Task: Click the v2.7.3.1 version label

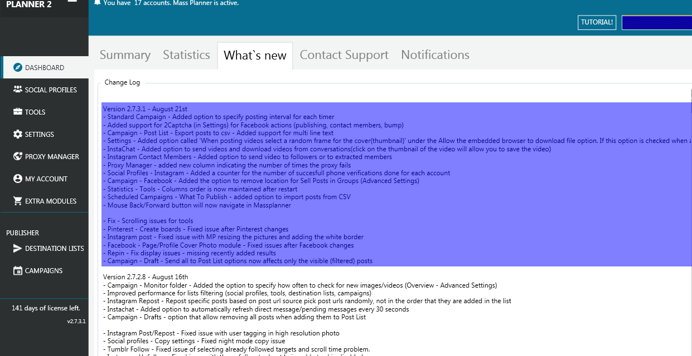Action: pyautogui.click(x=76, y=320)
